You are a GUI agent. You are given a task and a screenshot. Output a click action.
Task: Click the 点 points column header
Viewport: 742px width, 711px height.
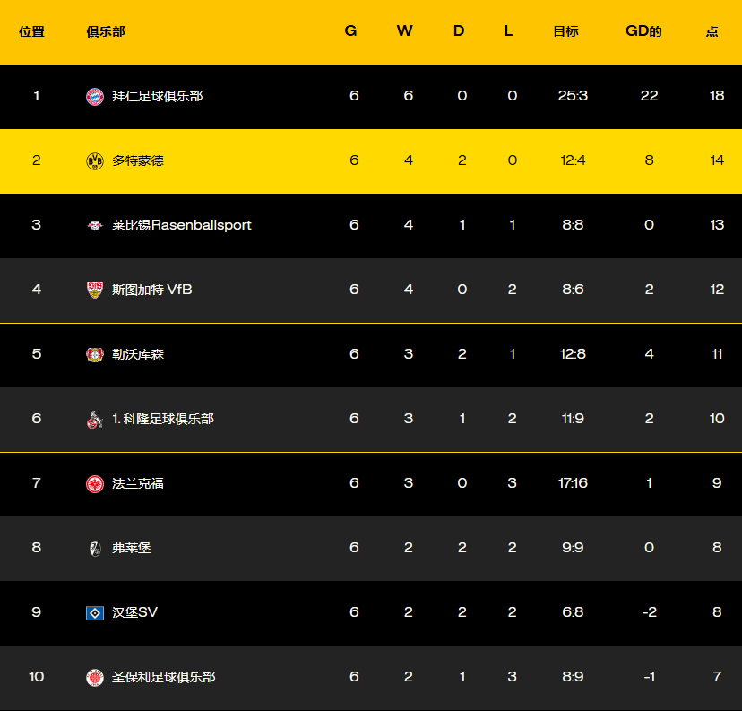click(x=712, y=31)
